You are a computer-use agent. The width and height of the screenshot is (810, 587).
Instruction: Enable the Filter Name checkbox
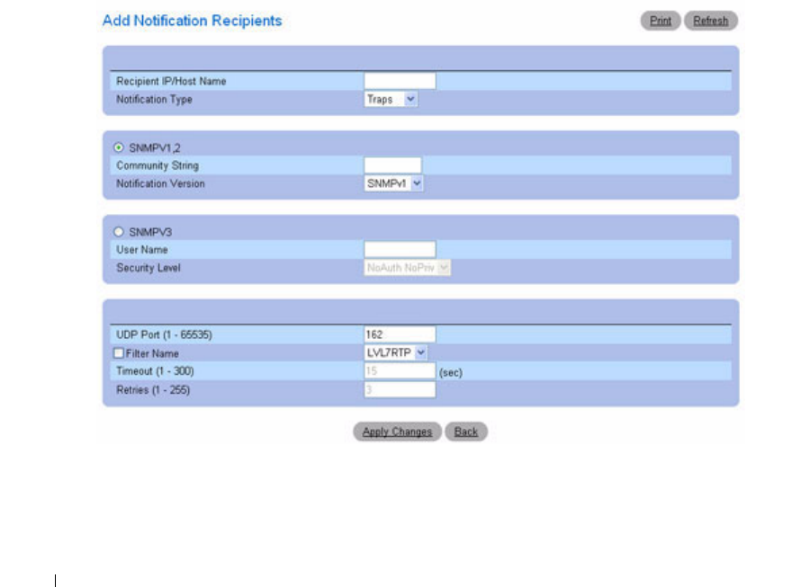click(119, 353)
